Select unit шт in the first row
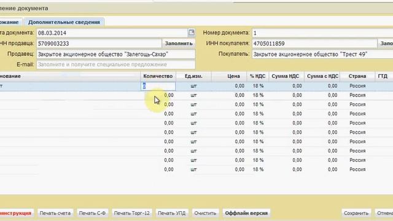This screenshot has height=221, width=393. (193, 86)
